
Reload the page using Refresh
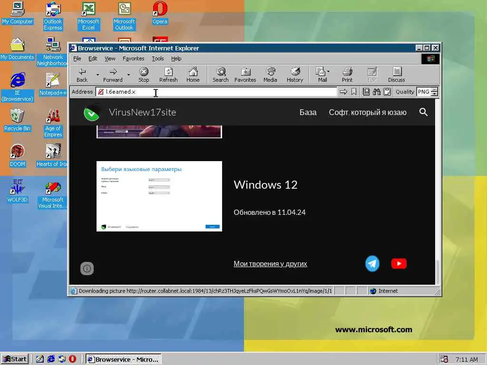coord(168,75)
